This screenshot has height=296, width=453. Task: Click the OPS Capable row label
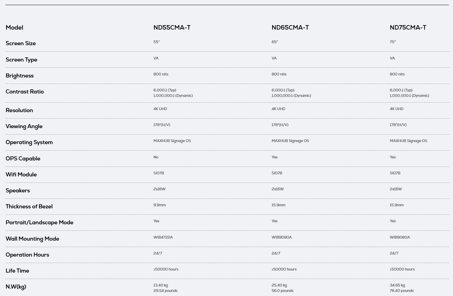pos(23,159)
